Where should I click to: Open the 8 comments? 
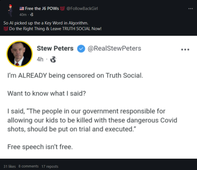28,166
